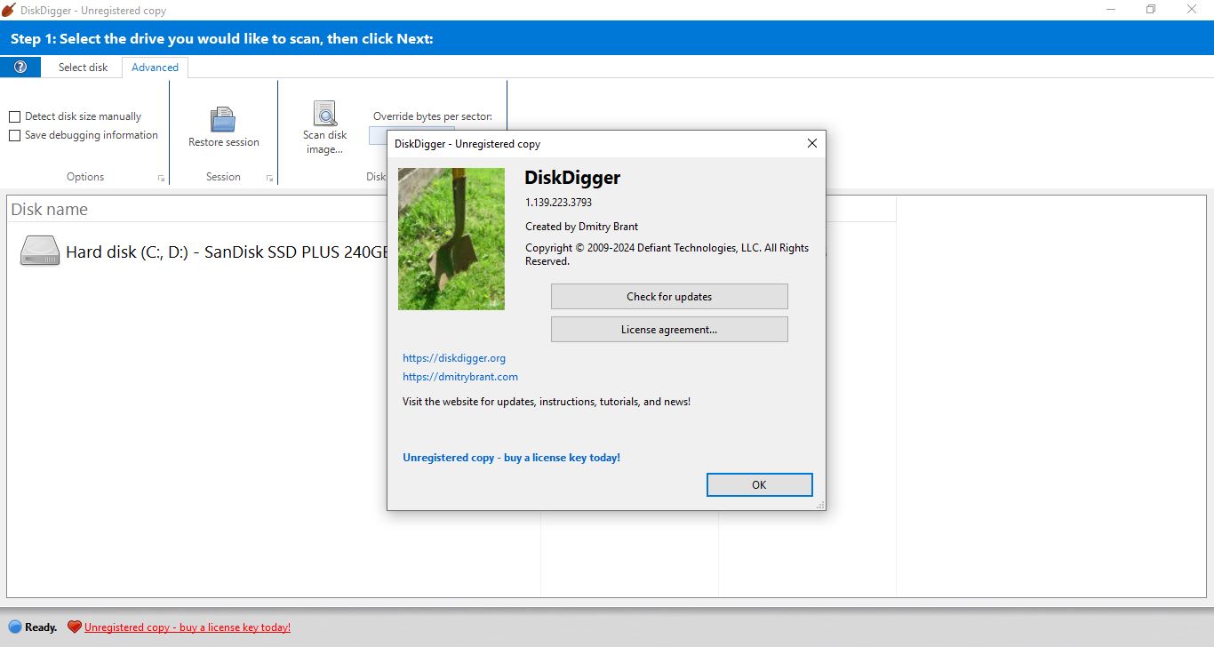This screenshot has width=1214, height=647.
Task: Close the About dialog with the X
Action: point(811,143)
